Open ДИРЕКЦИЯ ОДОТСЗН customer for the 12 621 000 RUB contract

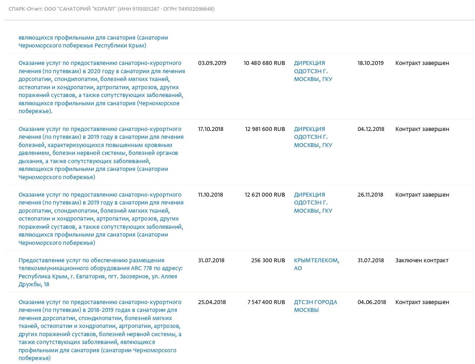pyautogui.click(x=313, y=202)
